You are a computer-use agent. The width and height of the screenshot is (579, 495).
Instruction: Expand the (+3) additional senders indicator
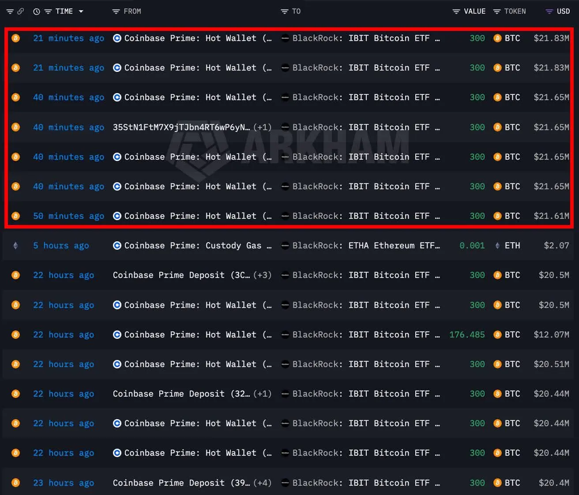point(263,275)
